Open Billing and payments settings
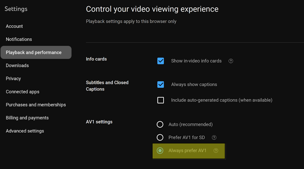304x169 pixels. [27, 118]
